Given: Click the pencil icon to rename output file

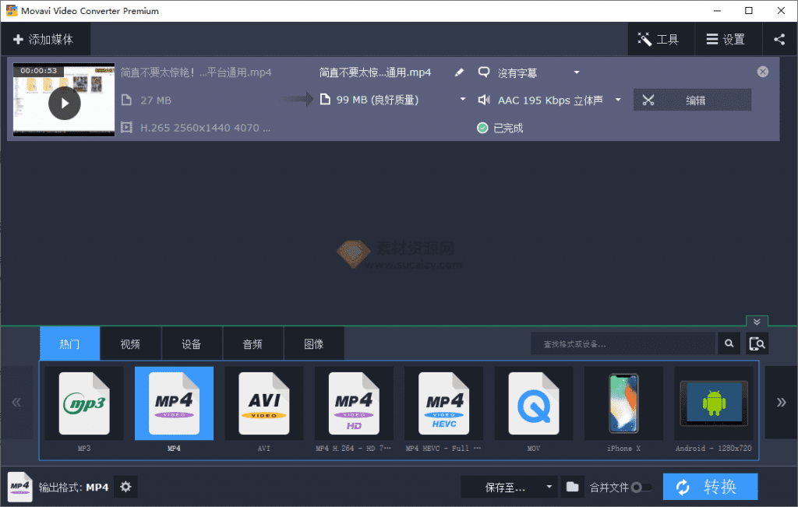Looking at the screenshot, I should pos(459,72).
